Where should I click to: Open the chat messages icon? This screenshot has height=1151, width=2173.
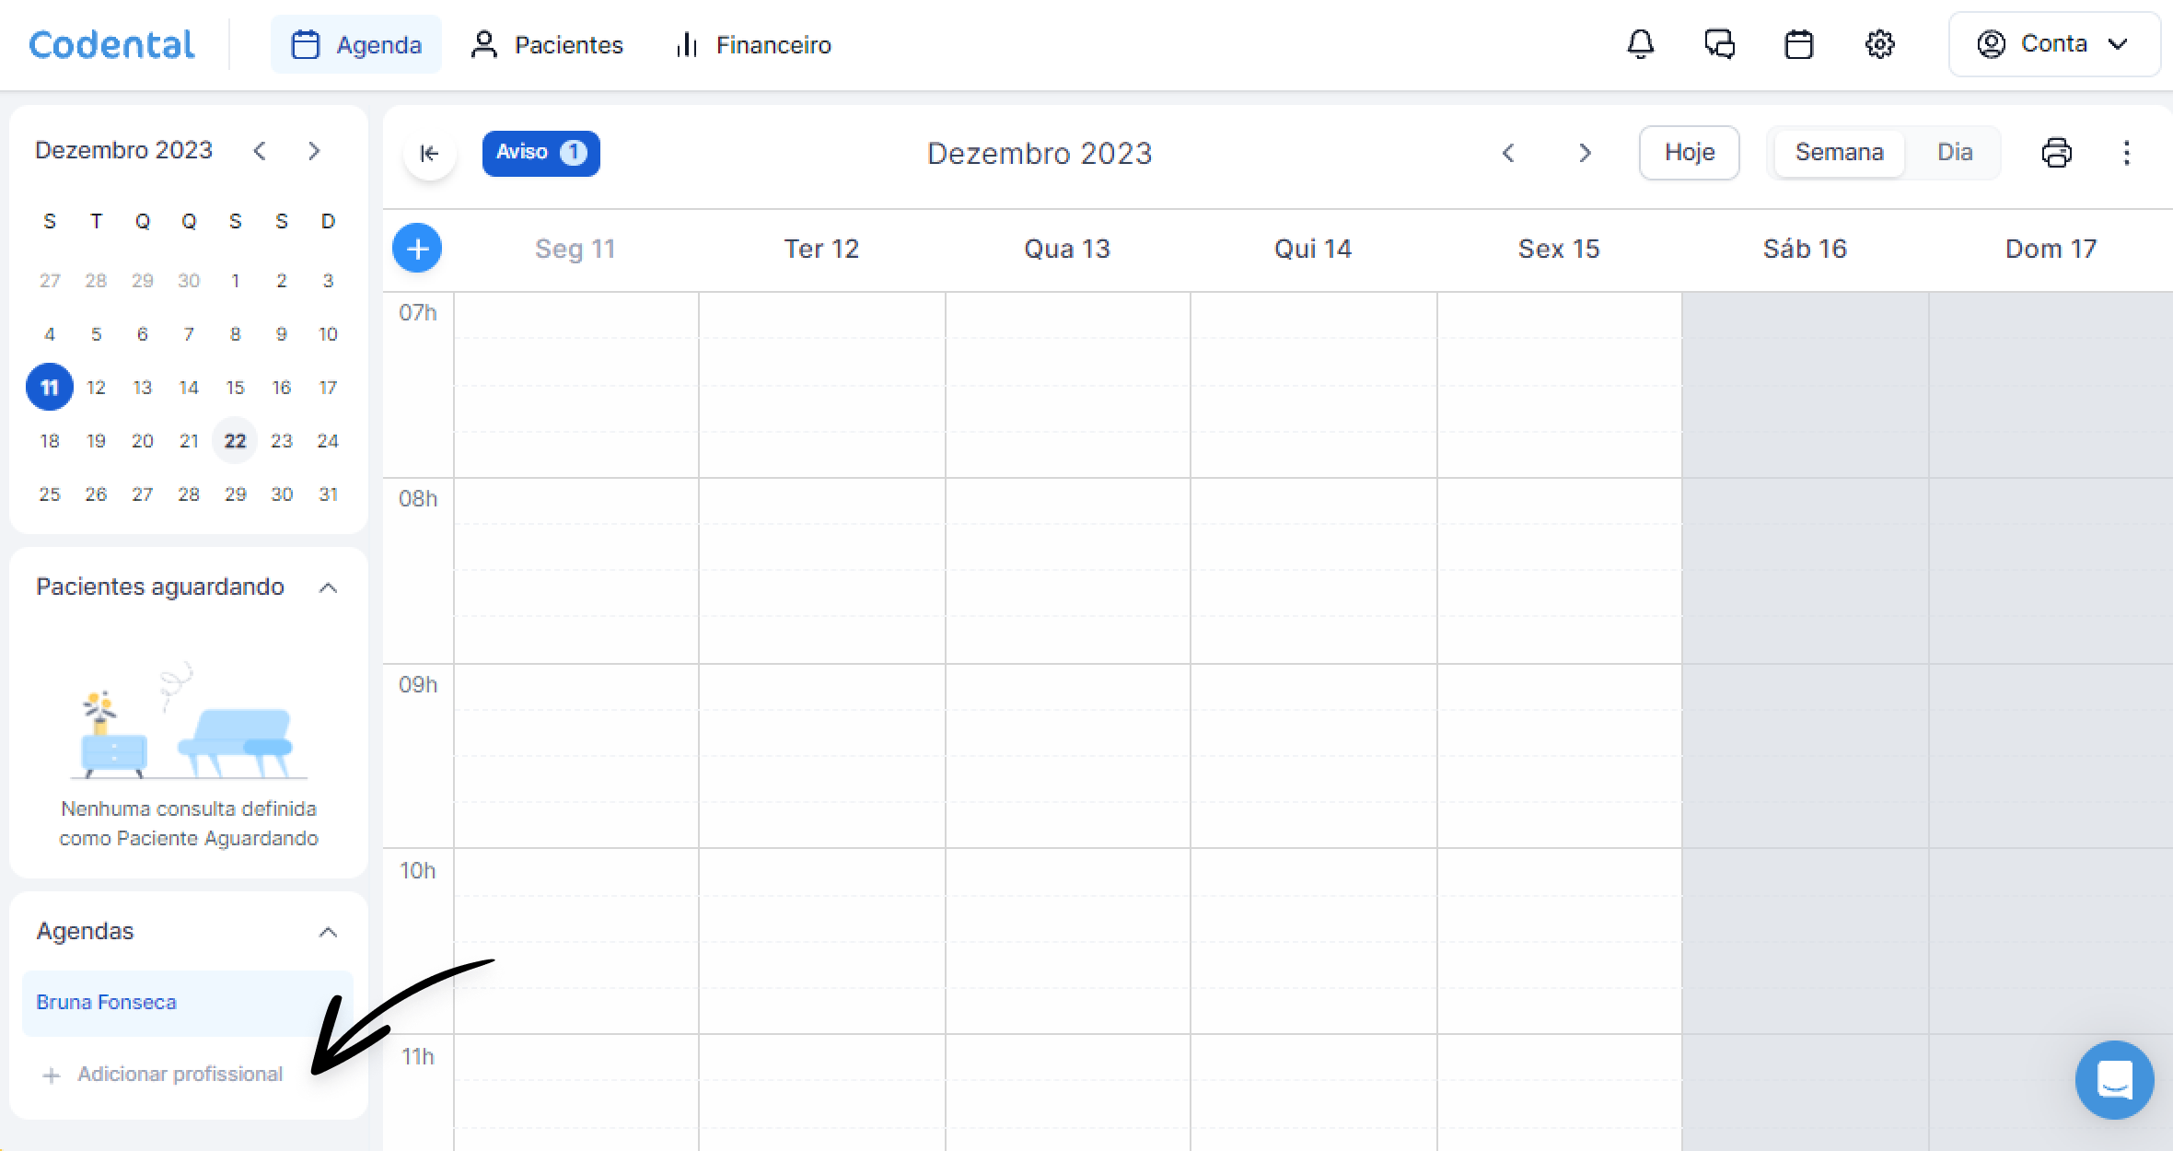point(1719,44)
